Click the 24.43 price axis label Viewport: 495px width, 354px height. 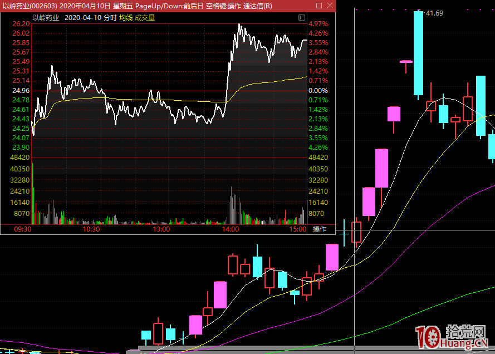(x=21, y=119)
